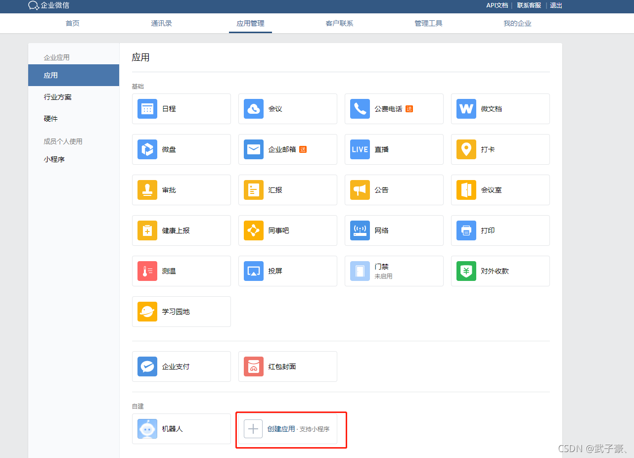634x458 pixels.
Task: Click the 健康上报 clipboard icon
Action: point(147,230)
